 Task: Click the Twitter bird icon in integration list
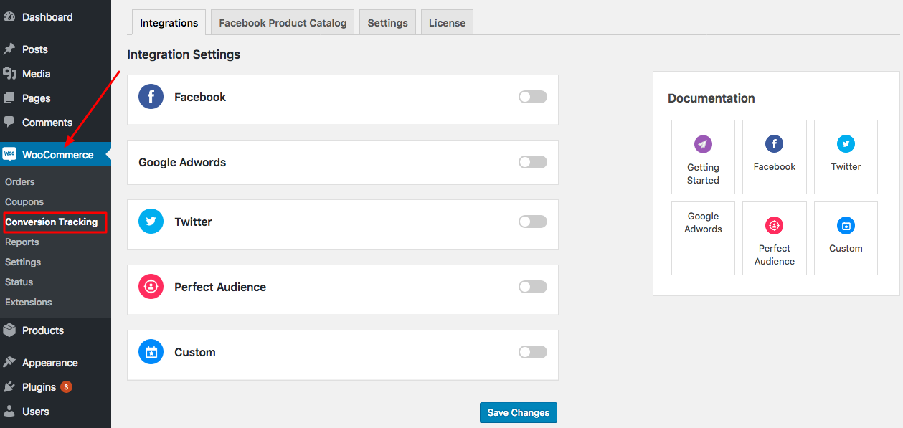point(151,222)
